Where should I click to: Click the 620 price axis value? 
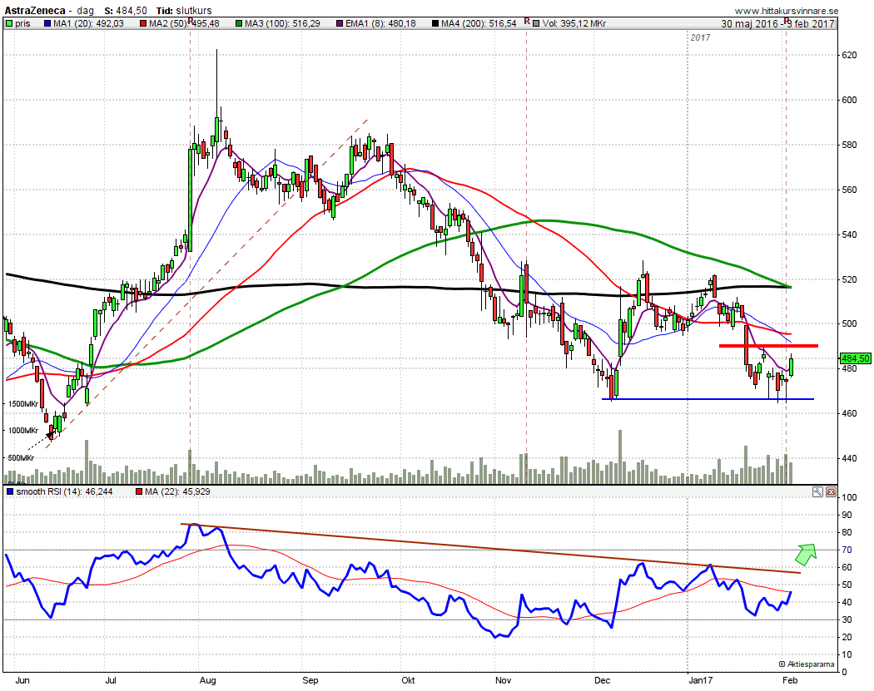click(849, 55)
